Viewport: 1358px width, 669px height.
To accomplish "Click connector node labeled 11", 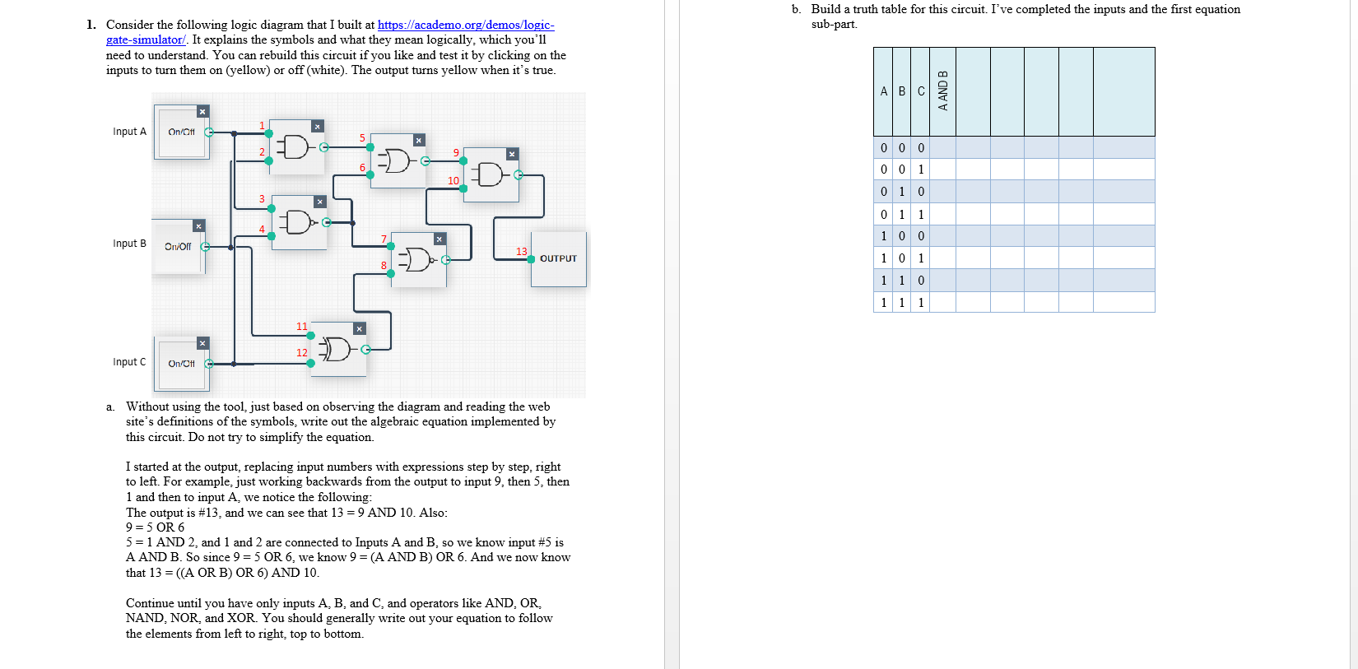I will point(311,335).
